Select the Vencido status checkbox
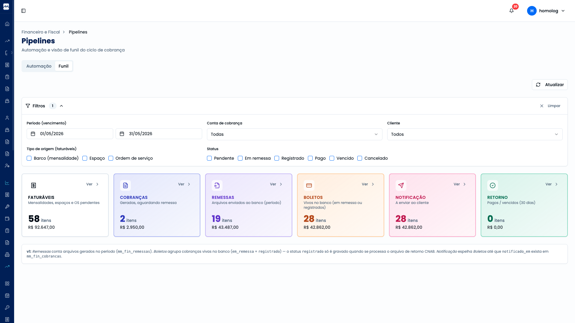 pos(332,158)
